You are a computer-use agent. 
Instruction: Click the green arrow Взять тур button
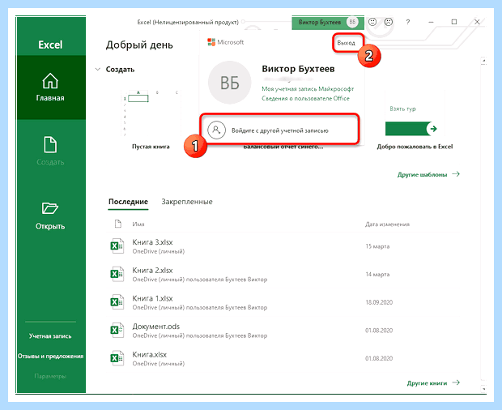[411, 129]
